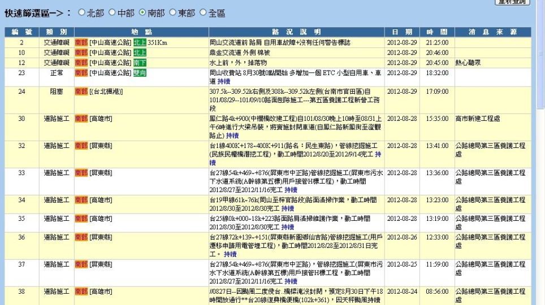Select the 北部 region radio button
The width and height of the screenshot is (545, 305).
point(82,12)
